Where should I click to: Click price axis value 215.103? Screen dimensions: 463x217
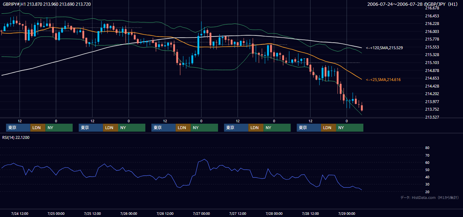pyautogui.click(x=432, y=63)
